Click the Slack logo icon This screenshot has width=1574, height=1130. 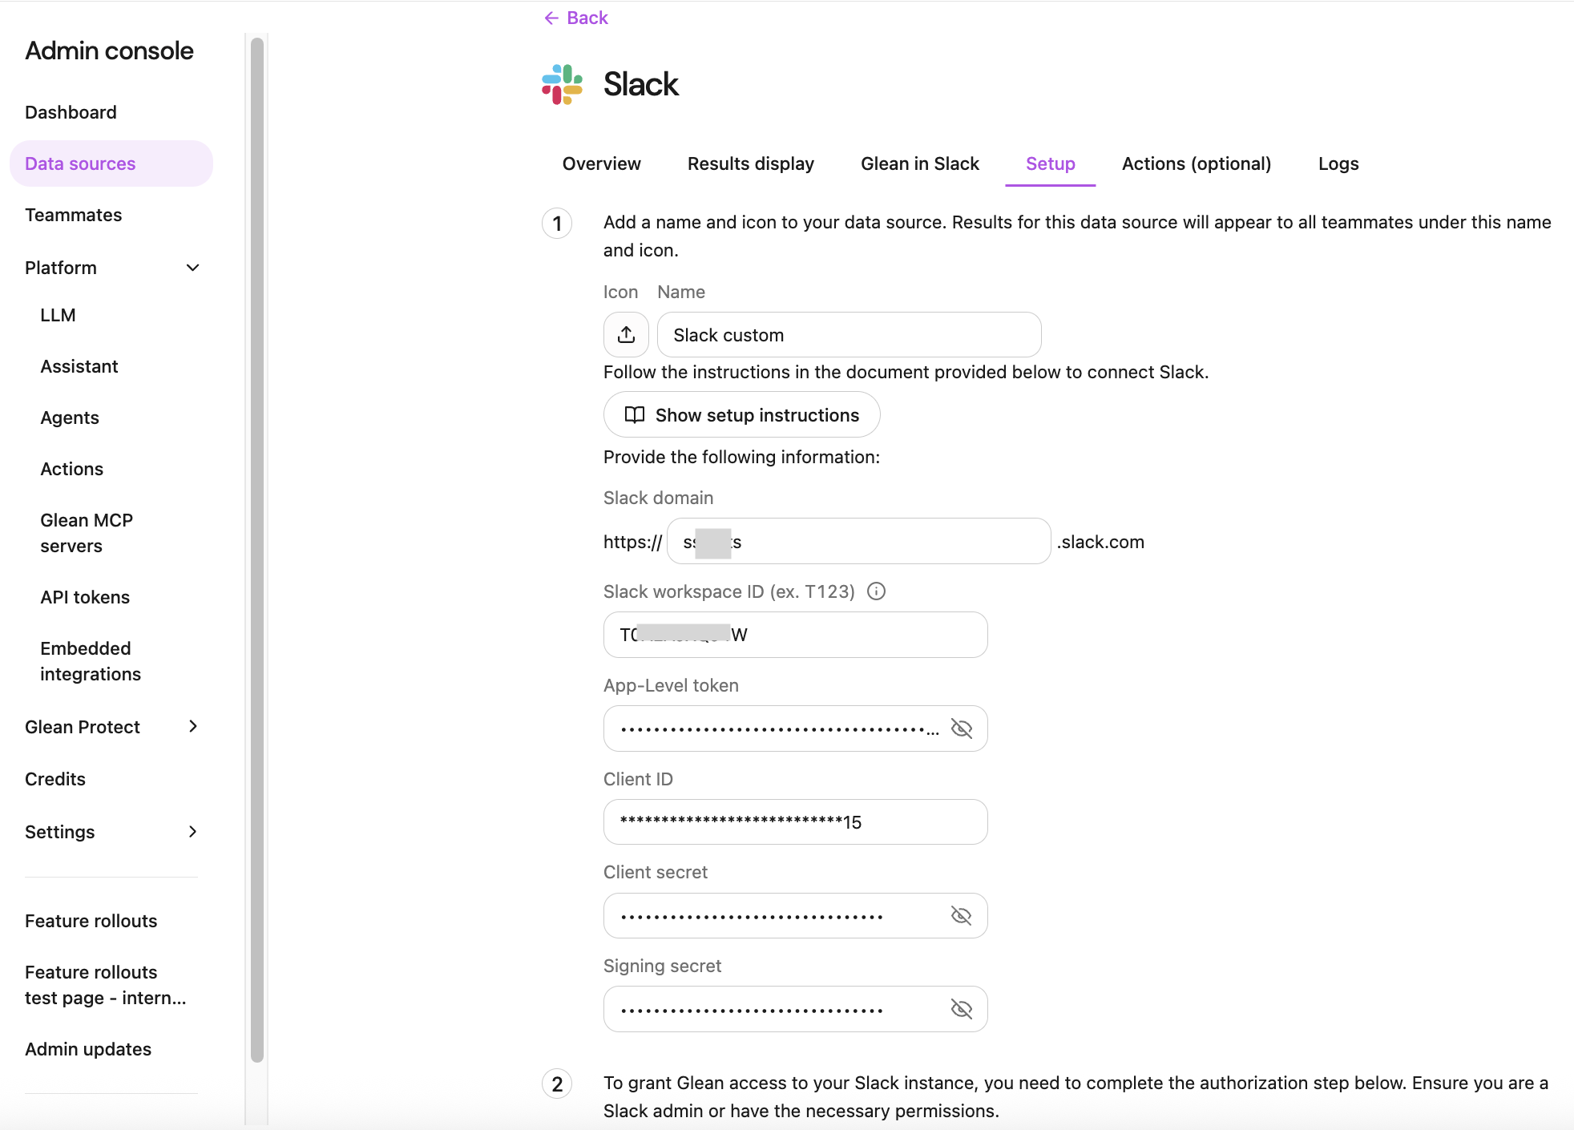coord(561,83)
